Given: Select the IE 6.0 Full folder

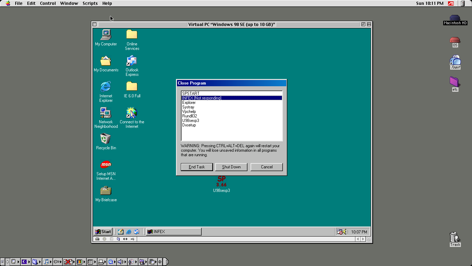Looking at the screenshot, I should click(132, 89).
